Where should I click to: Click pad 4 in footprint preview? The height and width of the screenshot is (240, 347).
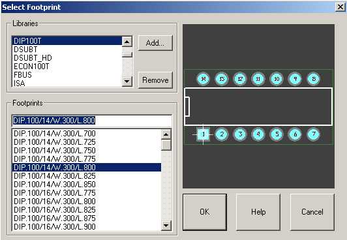pos(258,134)
